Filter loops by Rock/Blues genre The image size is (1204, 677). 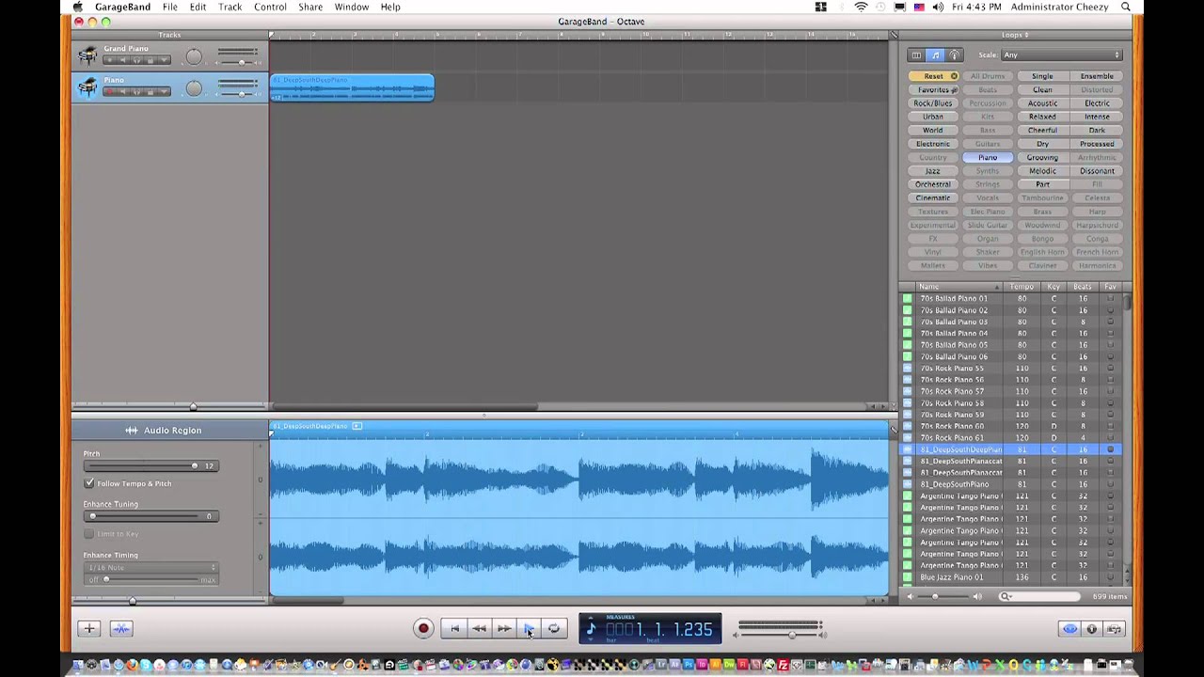[x=933, y=103]
